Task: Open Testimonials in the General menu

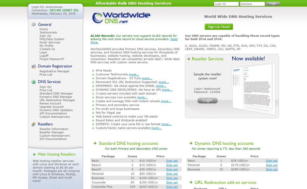Action: (48, 32)
